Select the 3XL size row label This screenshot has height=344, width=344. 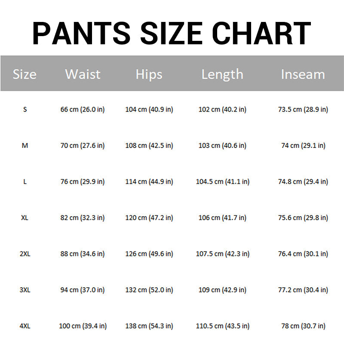(x=25, y=290)
